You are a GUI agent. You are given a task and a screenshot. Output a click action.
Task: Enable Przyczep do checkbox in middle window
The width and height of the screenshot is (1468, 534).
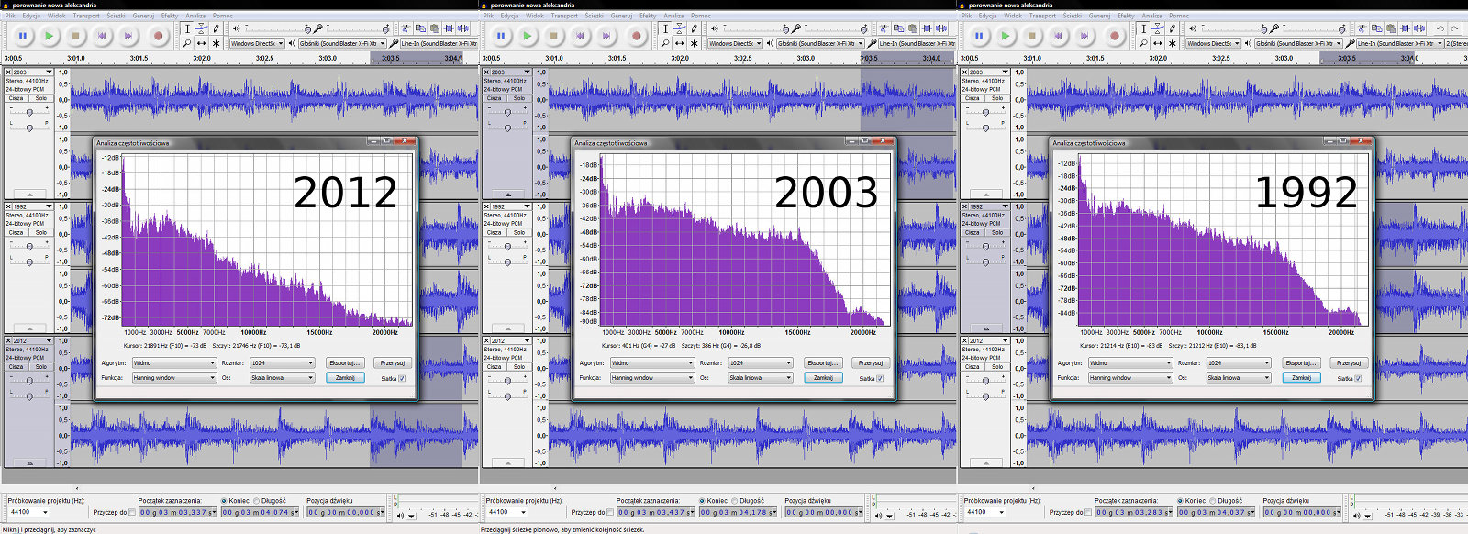[611, 512]
